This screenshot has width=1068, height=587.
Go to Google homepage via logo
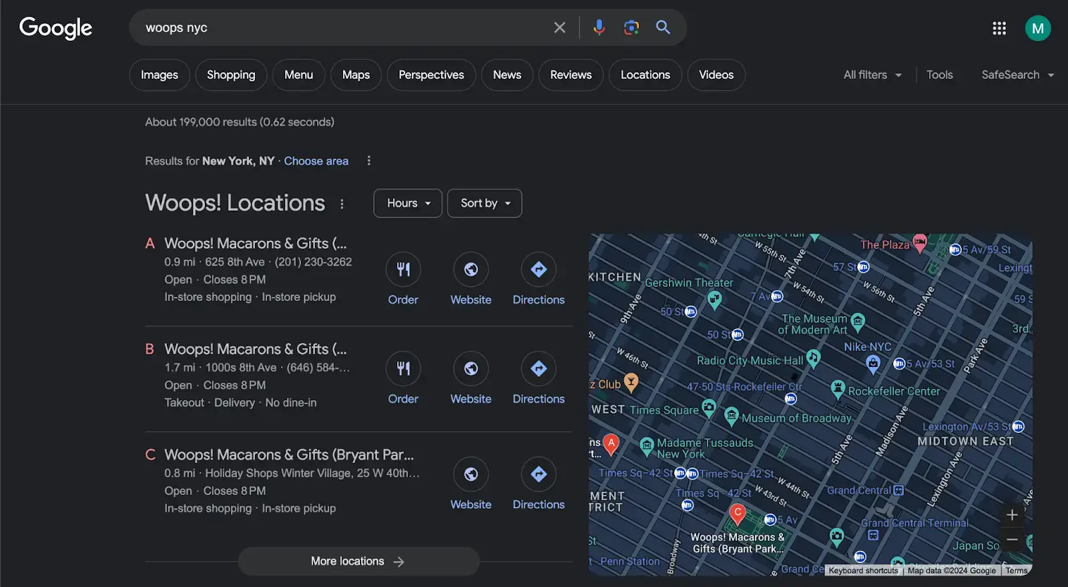pyautogui.click(x=56, y=28)
